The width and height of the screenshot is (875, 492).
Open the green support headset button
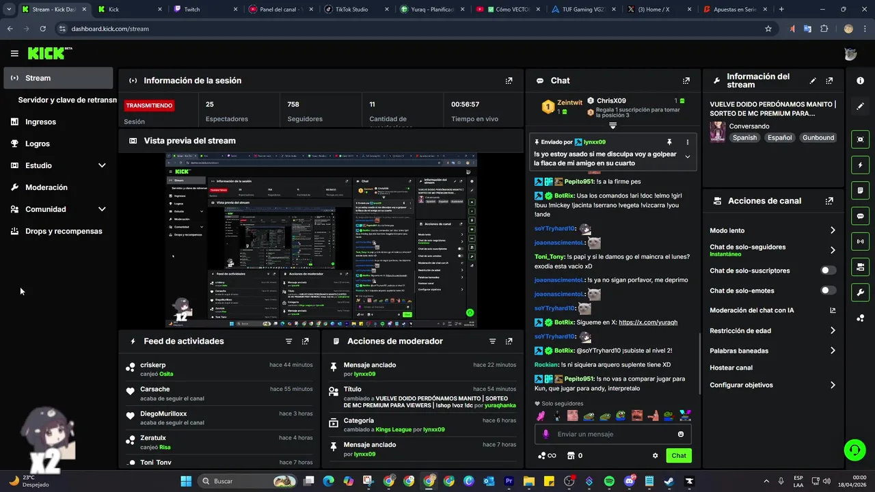(x=854, y=450)
